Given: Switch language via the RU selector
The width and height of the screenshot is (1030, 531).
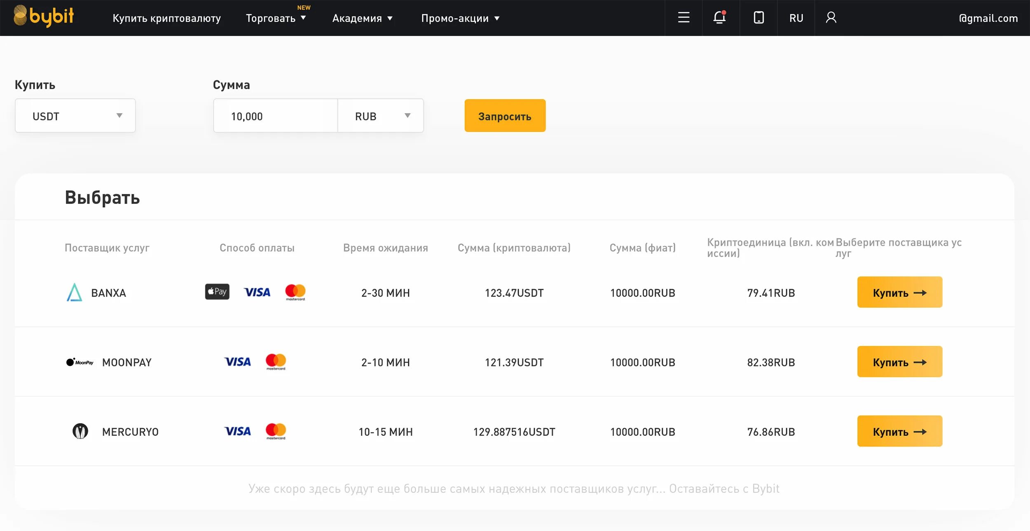Looking at the screenshot, I should [x=796, y=18].
